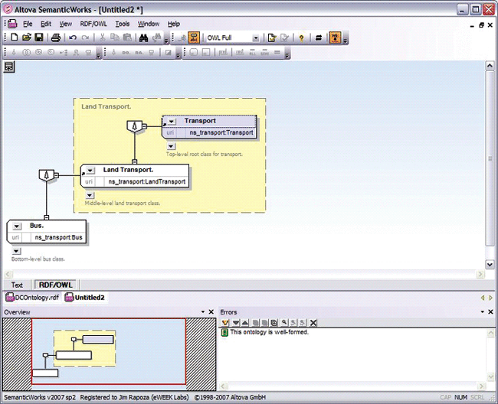Click the yellow question mark help icon
Image resolution: width=498 pixels, height=404 pixels.
coord(301,38)
